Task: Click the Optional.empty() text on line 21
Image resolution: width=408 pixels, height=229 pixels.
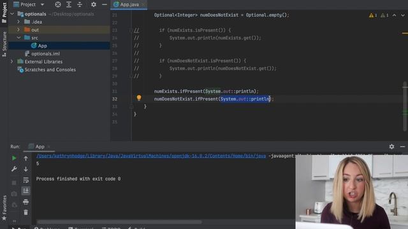Action: click(x=267, y=15)
